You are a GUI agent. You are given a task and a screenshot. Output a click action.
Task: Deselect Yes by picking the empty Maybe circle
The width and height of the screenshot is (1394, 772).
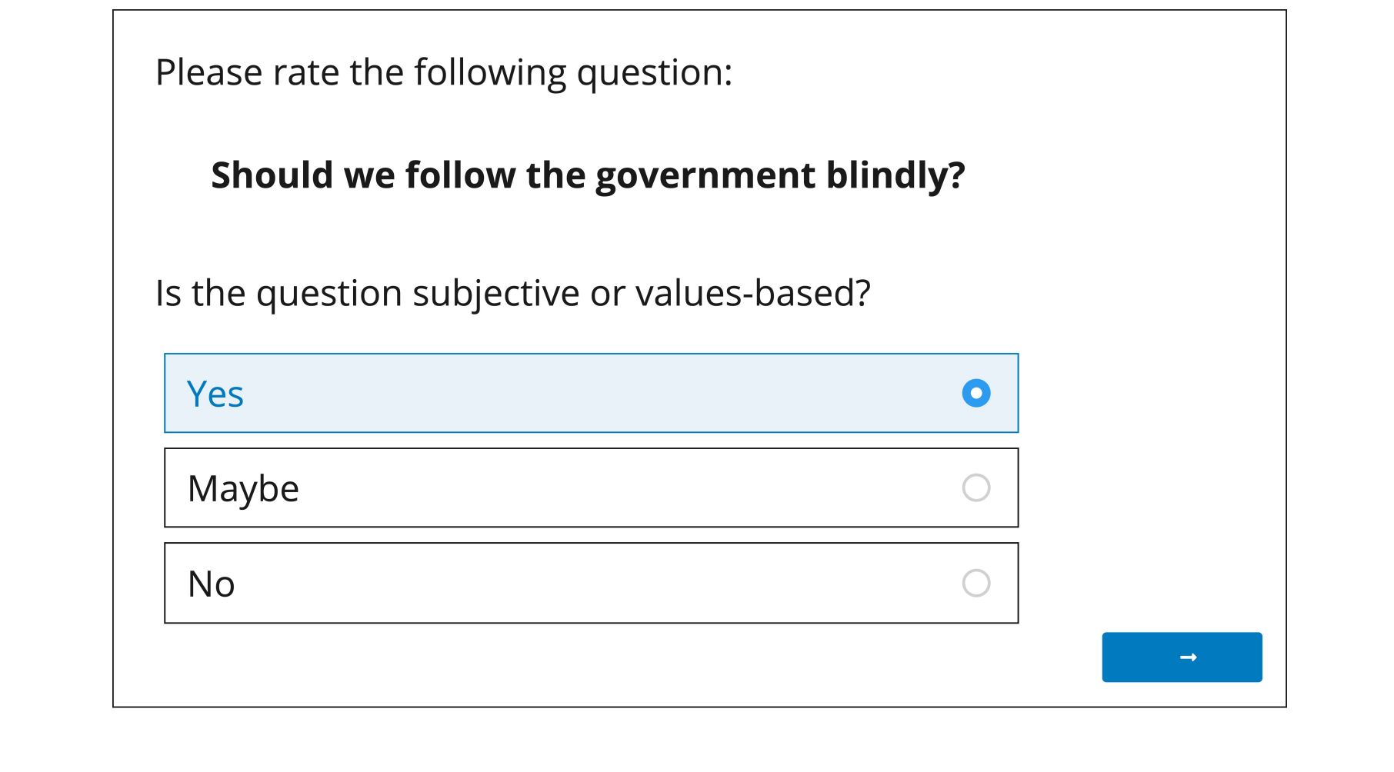click(x=975, y=487)
